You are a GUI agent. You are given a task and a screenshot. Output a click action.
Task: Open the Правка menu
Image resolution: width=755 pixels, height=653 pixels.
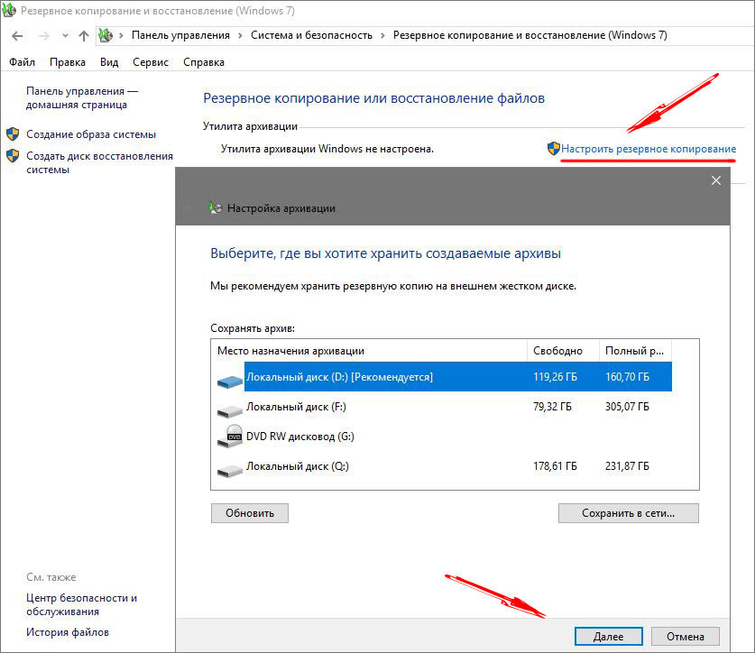tap(68, 62)
